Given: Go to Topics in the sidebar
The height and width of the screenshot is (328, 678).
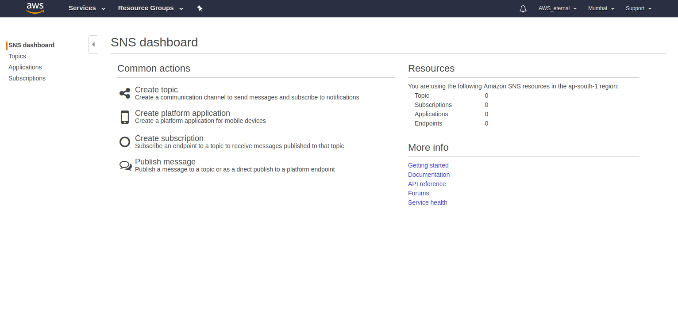Looking at the screenshot, I should (17, 56).
